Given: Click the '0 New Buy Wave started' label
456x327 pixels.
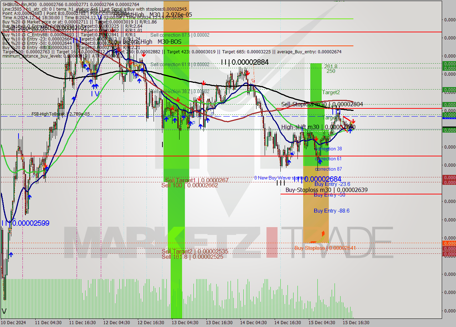Looking at the screenshot, I should pos(280,178).
